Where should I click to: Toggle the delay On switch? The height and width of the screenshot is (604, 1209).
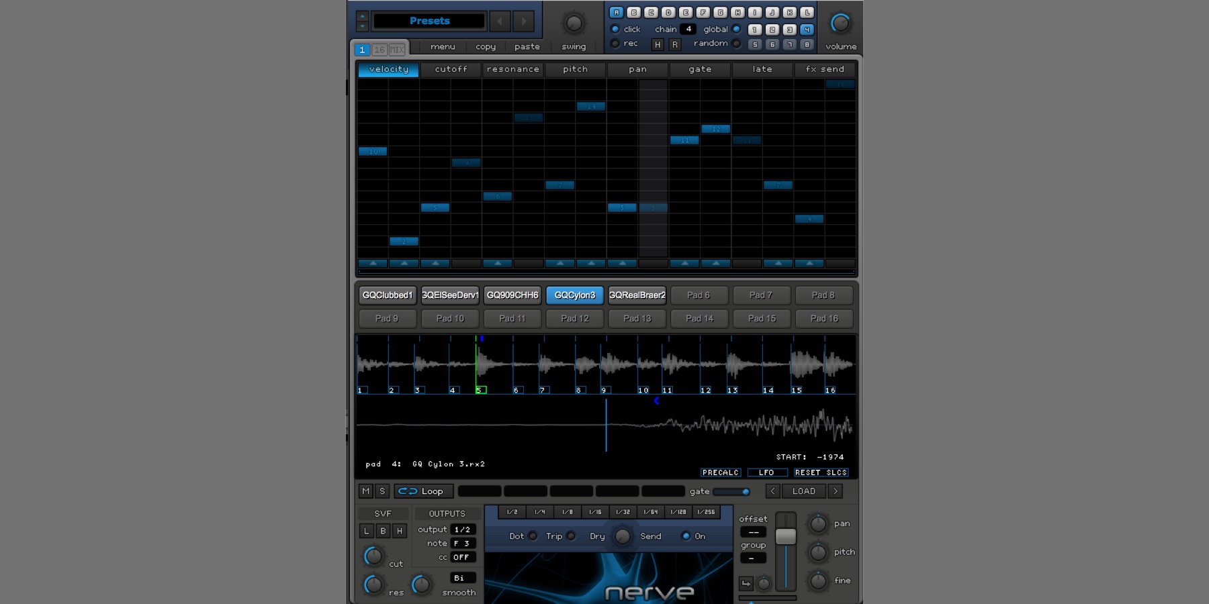[x=686, y=536]
